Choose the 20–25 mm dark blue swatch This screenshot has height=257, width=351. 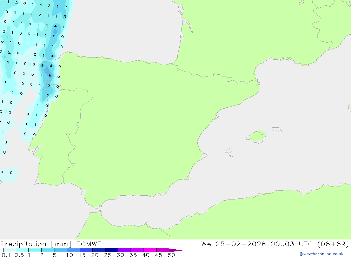(99, 250)
